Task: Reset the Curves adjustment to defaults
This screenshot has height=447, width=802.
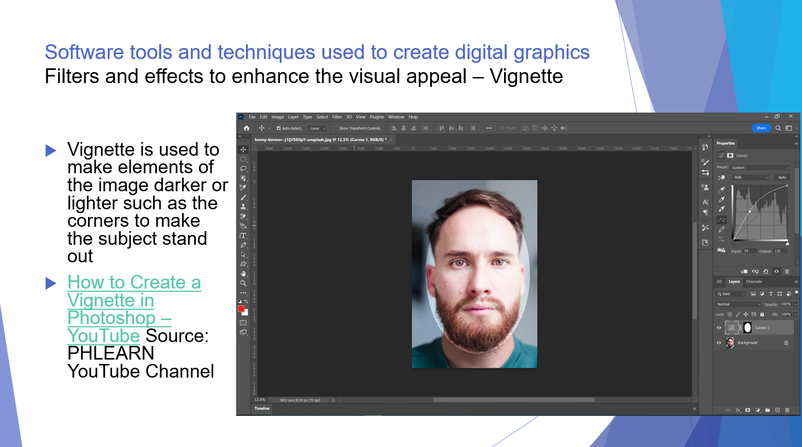Action: click(766, 271)
